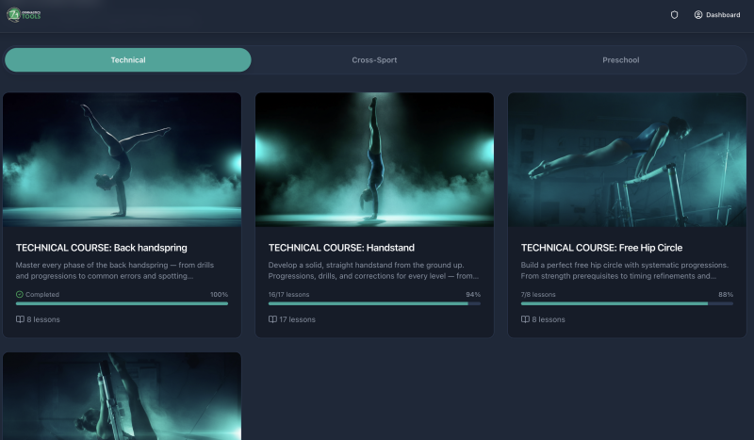The height and width of the screenshot is (440, 754).
Task: Open TECHNICAL COURSE: Handstand title
Action: (336, 248)
